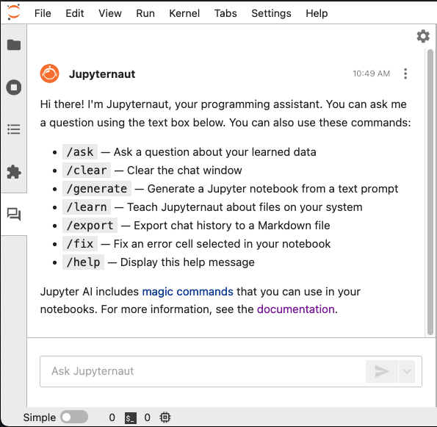Open the View menu
The height and width of the screenshot is (427, 437).
coord(110,13)
